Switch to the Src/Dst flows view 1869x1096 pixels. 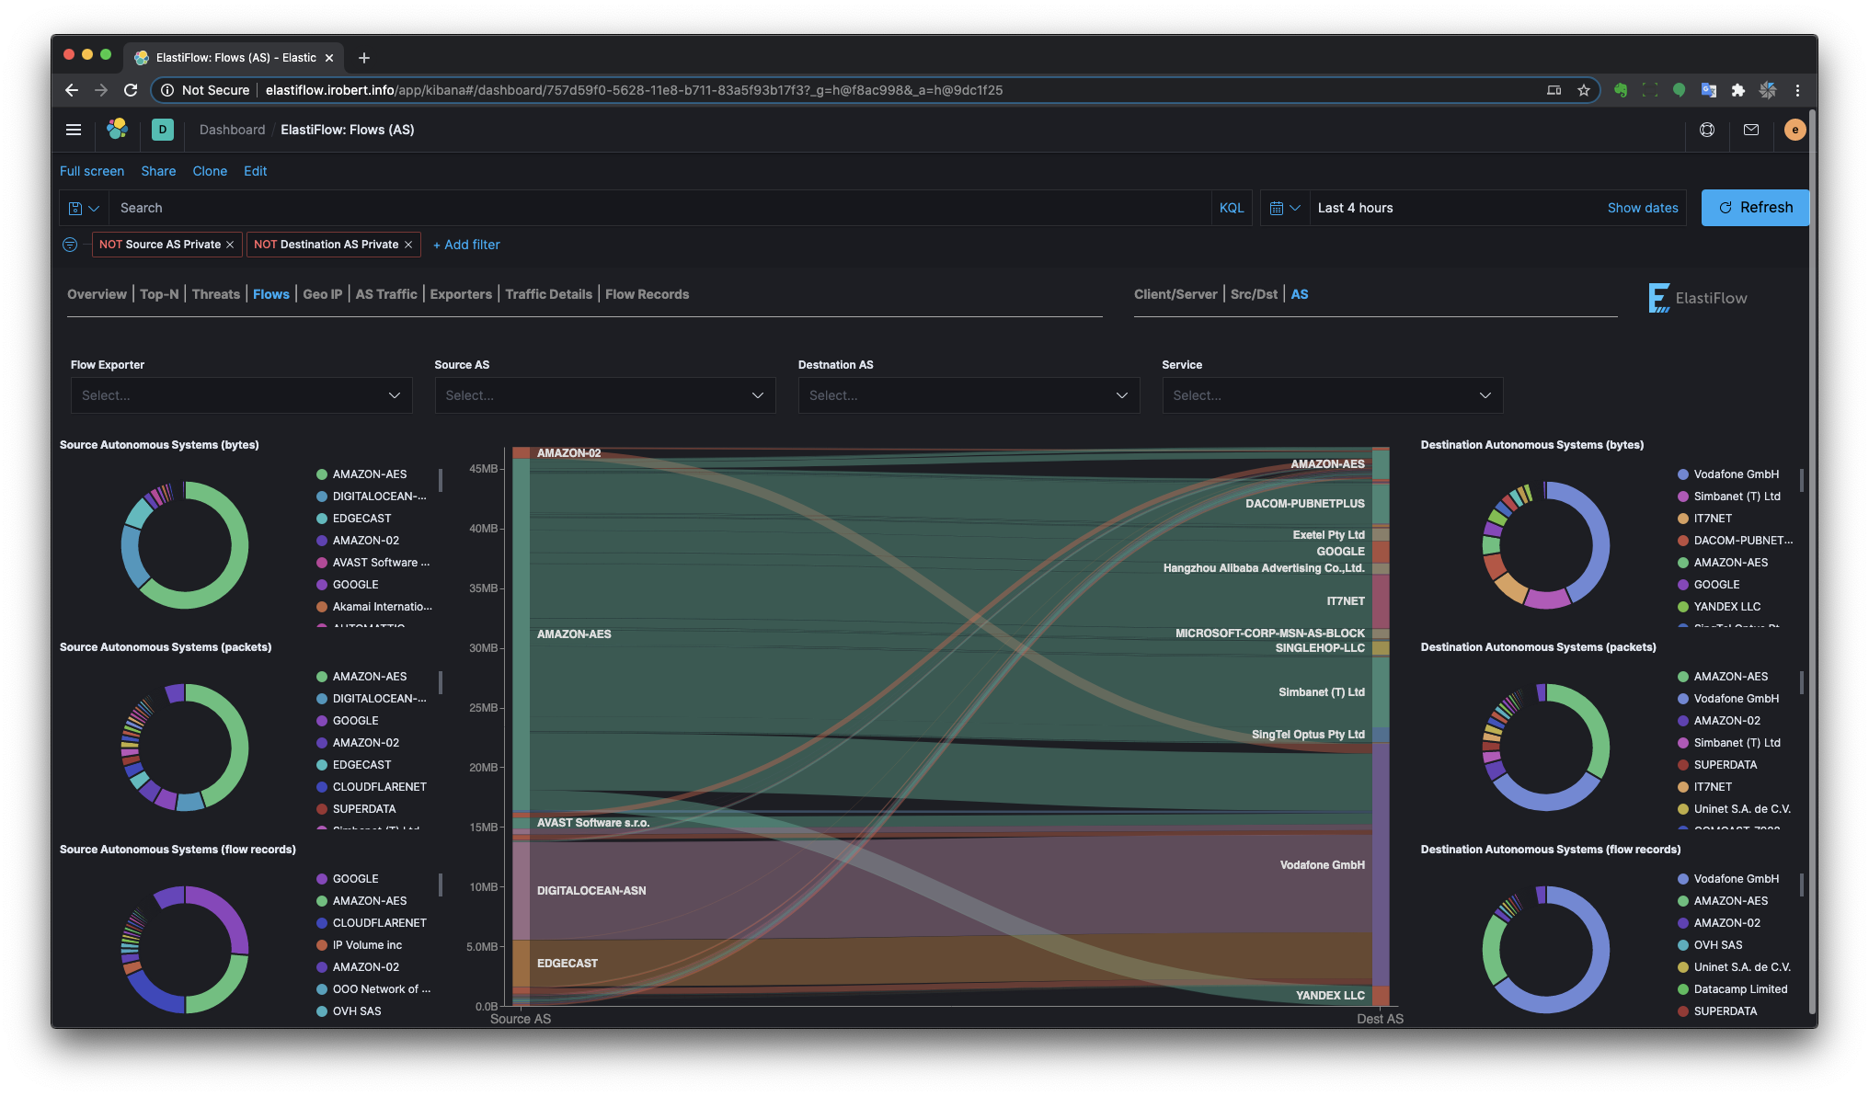[x=1254, y=294]
